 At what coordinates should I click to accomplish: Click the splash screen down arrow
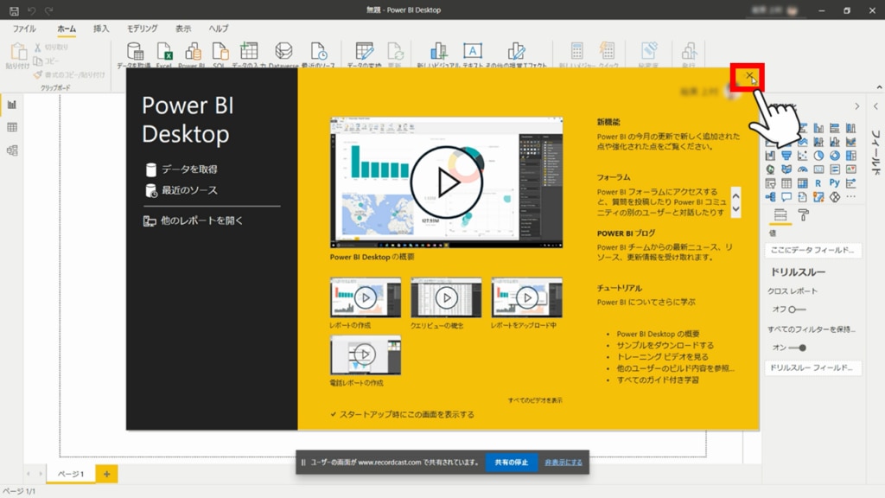(x=735, y=209)
